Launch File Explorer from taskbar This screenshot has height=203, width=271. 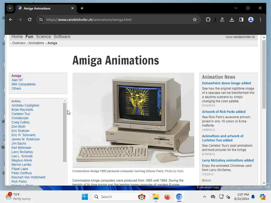(x=156, y=197)
